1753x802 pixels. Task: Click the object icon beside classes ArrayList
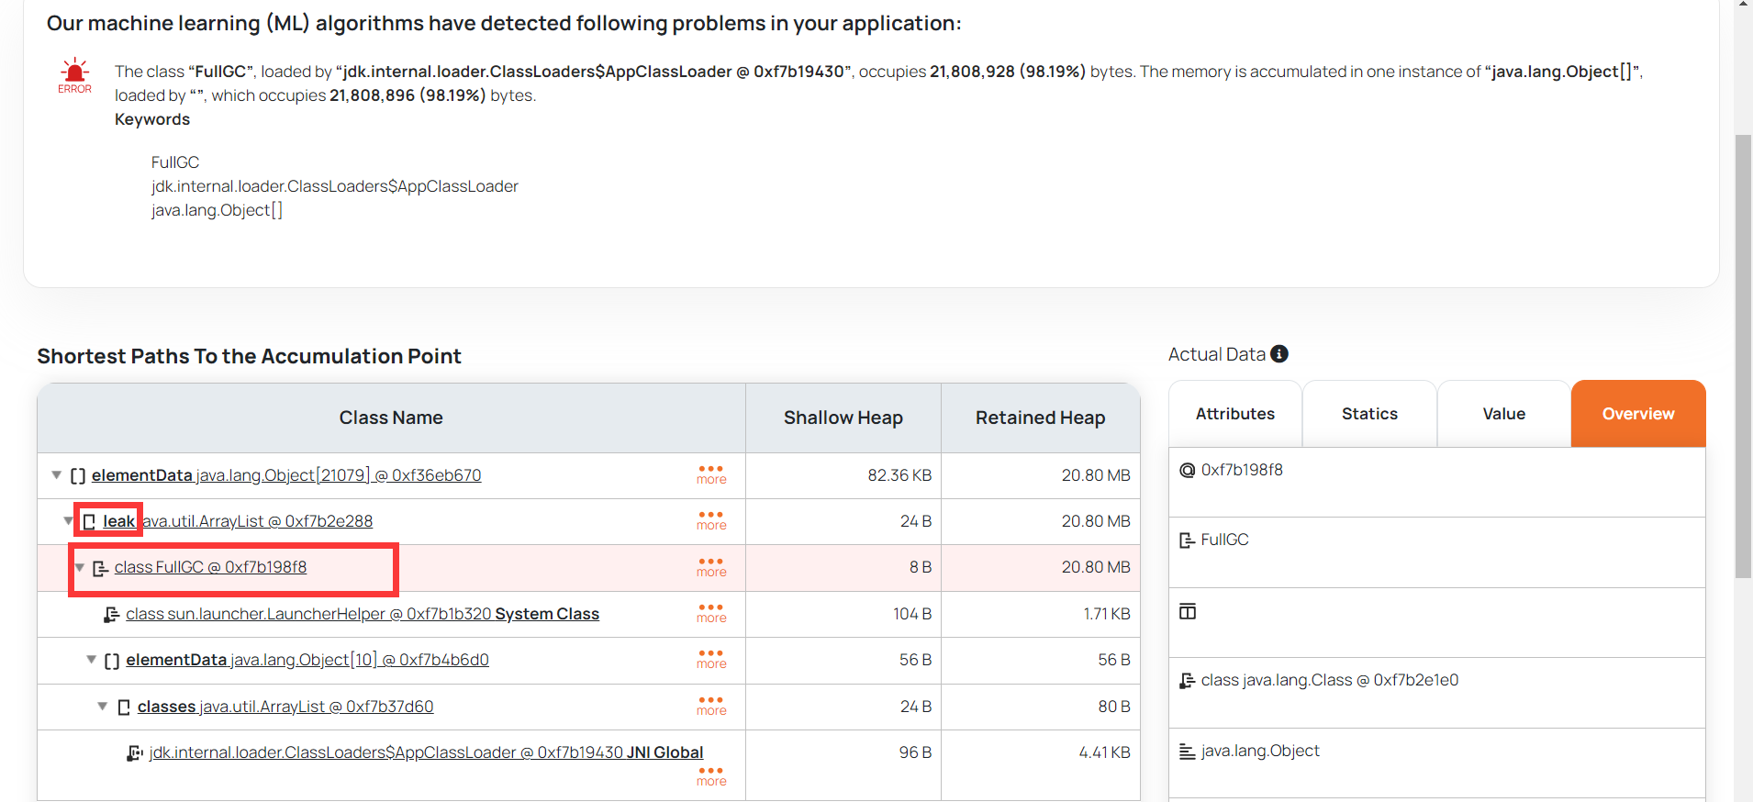click(x=124, y=707)
